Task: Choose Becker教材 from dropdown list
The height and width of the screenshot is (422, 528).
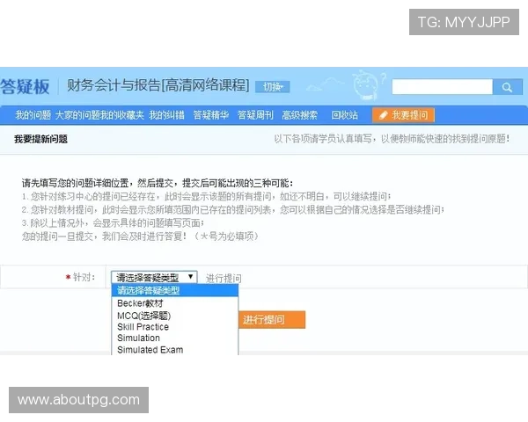Action: [175, 303]
